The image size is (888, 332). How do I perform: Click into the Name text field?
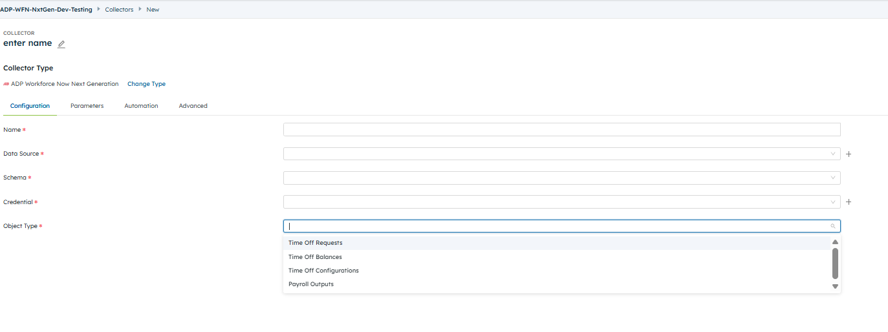561,130
